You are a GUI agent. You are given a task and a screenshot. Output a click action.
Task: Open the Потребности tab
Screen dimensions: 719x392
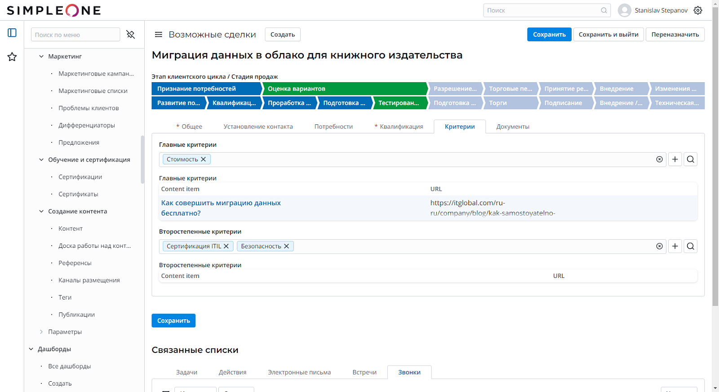pos(333,127)
